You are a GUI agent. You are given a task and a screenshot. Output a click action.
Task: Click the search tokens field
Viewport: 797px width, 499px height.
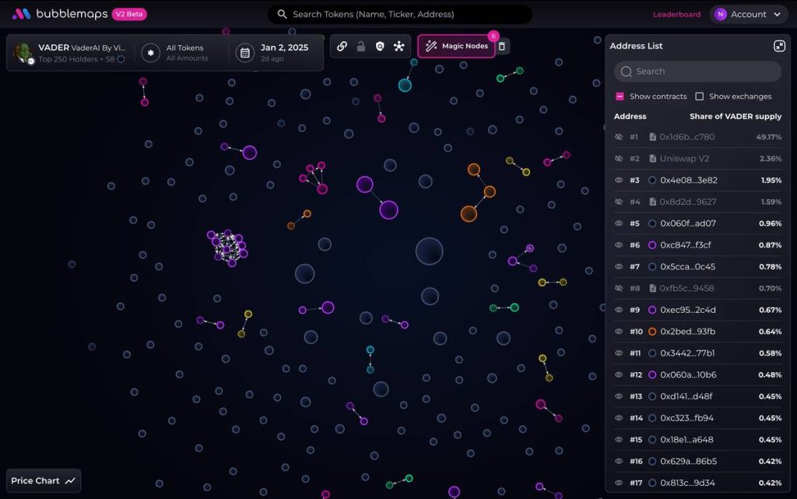click(x=400, y=14)
